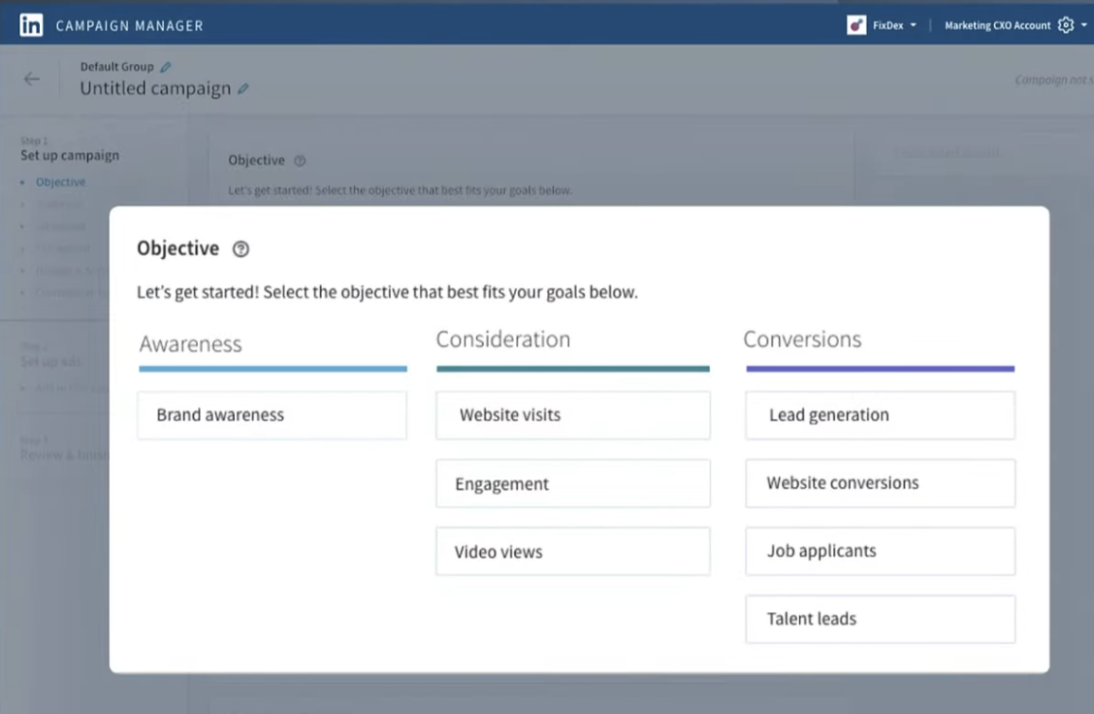Select the Brand awareness objective

click(x=273, y=415)
